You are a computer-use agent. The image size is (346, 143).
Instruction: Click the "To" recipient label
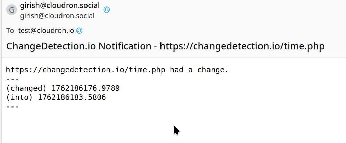click(x=10, y=31)
